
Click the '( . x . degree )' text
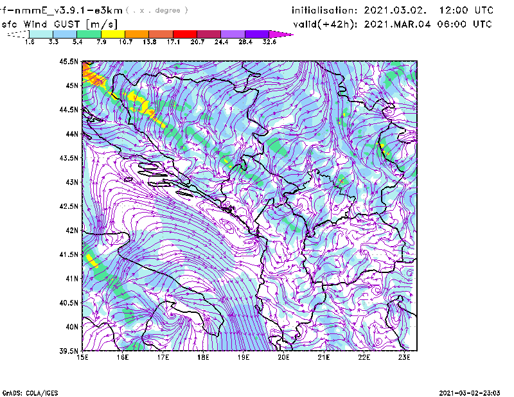tap(157, 10)
